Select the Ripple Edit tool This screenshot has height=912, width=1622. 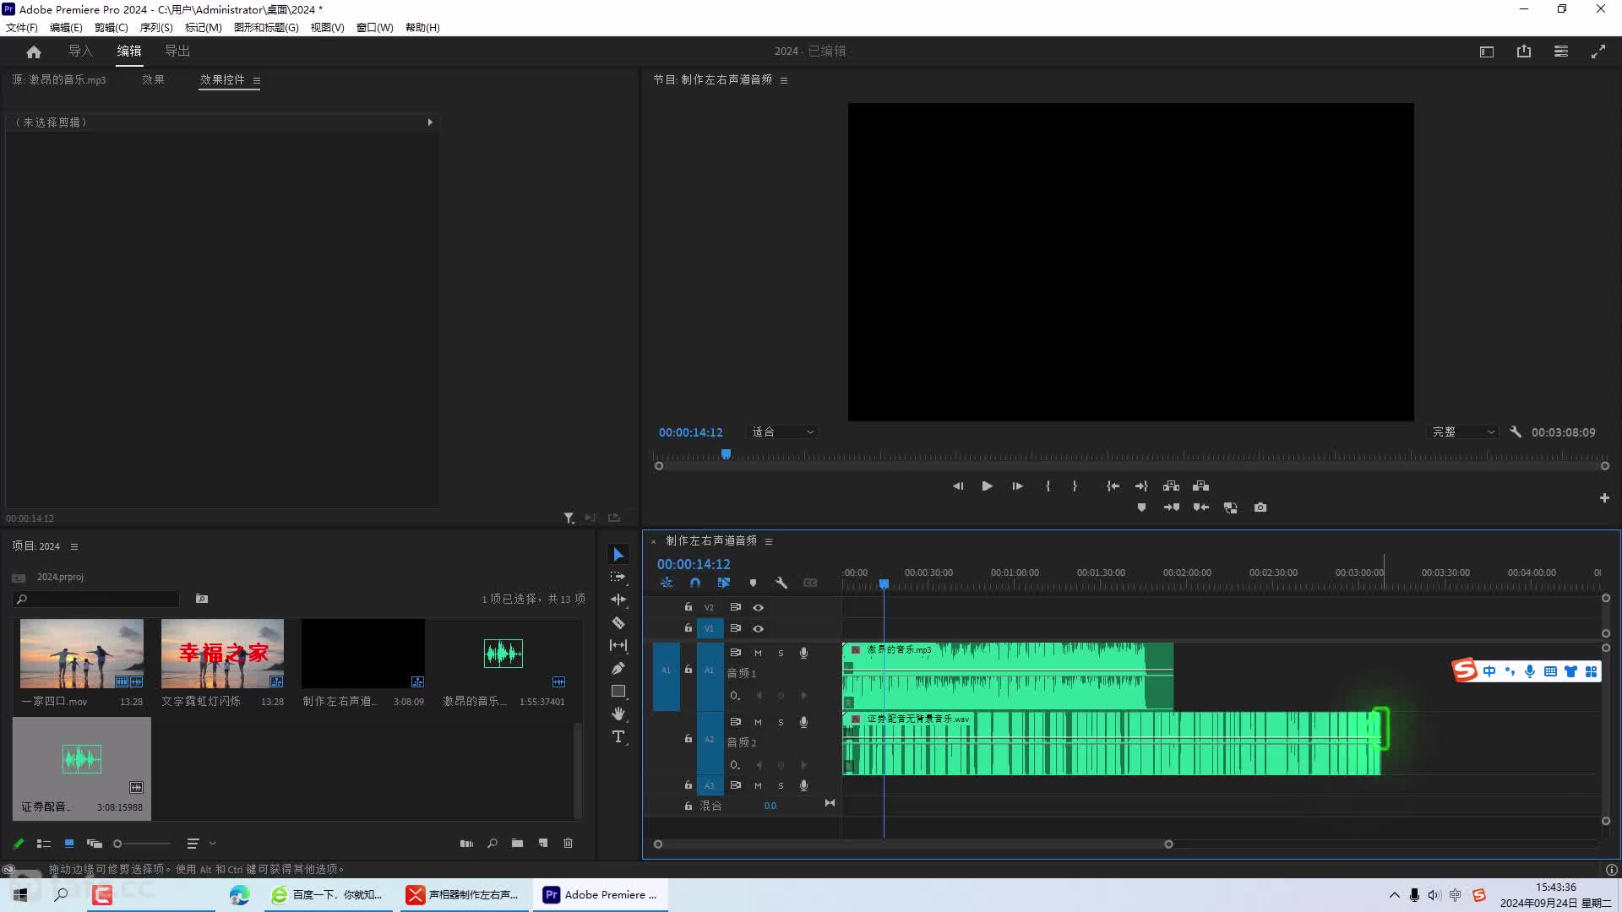618,600
